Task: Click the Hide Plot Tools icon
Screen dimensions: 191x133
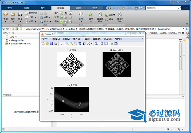Action: point(112,44)
